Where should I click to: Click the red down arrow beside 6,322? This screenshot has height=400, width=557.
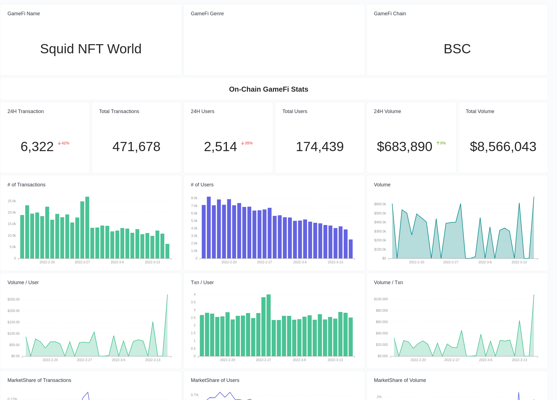[x=59, y=143]
